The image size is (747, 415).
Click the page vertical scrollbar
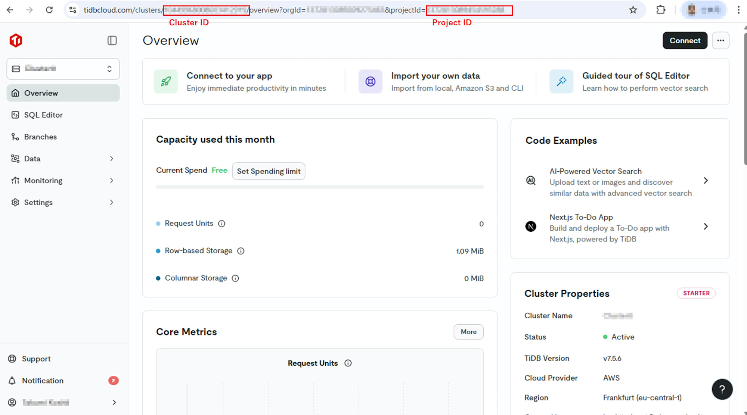[x=745, y=99]
